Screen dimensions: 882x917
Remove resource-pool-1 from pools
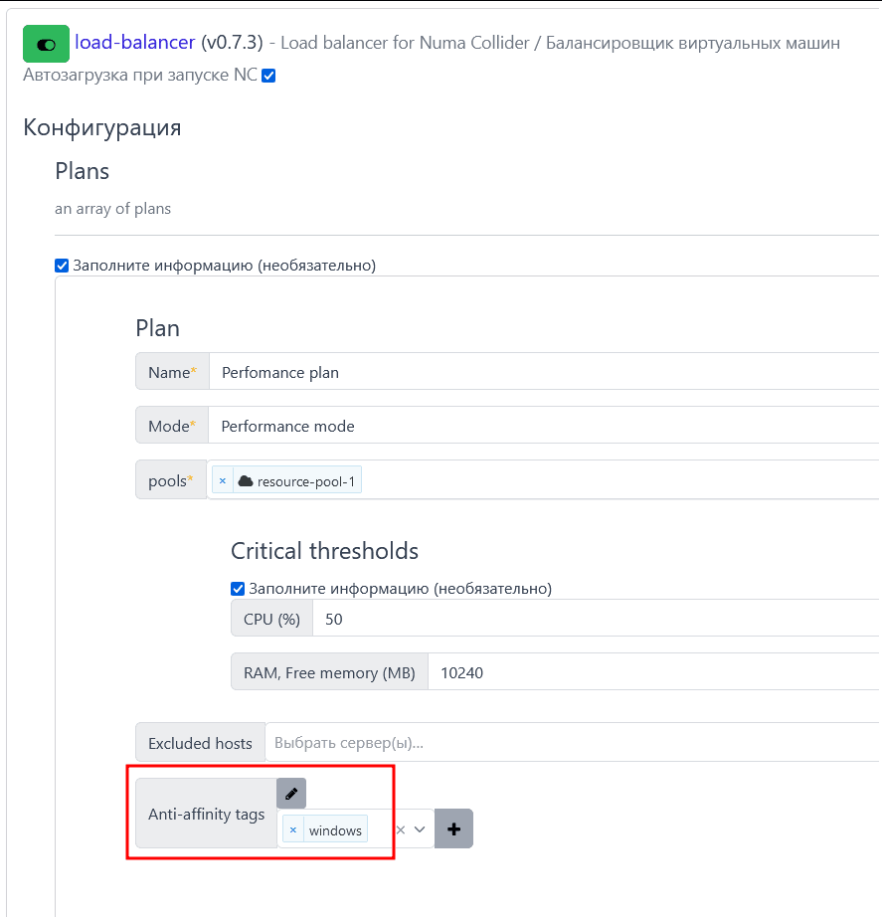[223, 480]
